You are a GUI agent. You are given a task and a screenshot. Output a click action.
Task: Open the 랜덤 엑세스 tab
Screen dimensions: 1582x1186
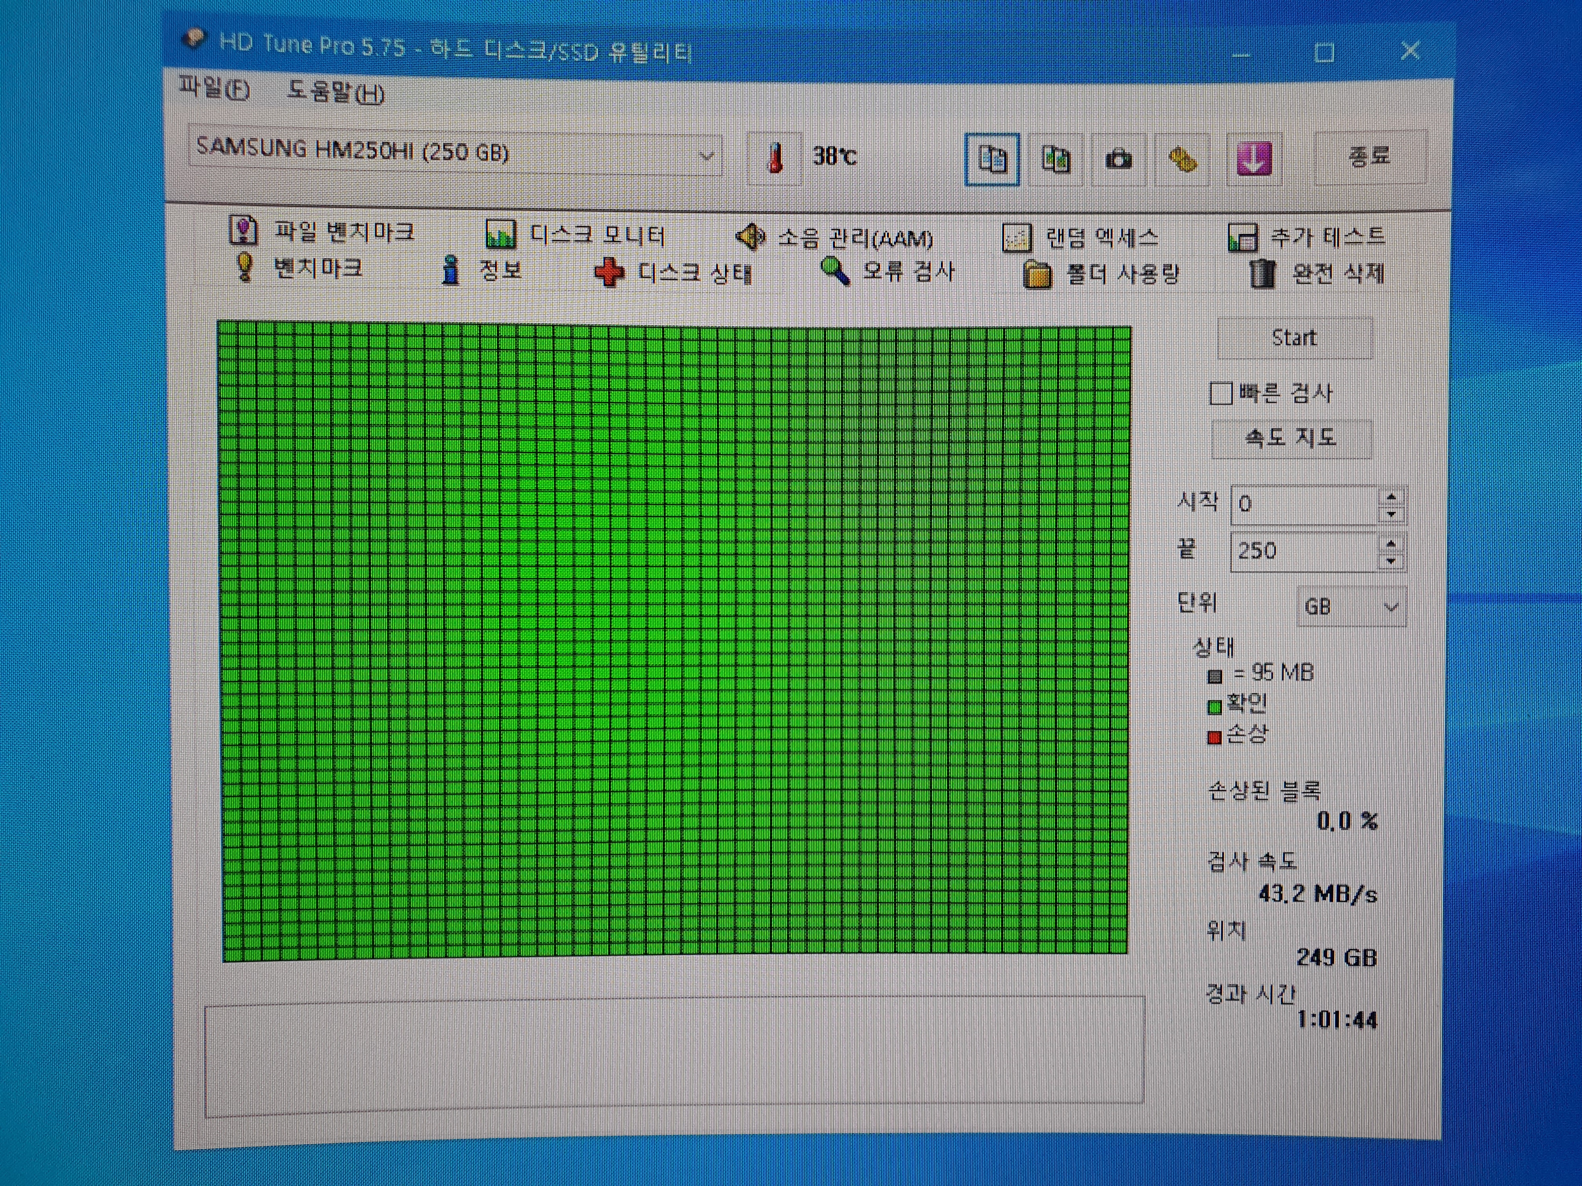click(1080, 237)
